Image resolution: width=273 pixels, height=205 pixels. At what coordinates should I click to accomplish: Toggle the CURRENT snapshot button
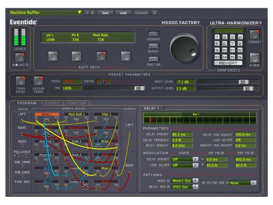254,34
